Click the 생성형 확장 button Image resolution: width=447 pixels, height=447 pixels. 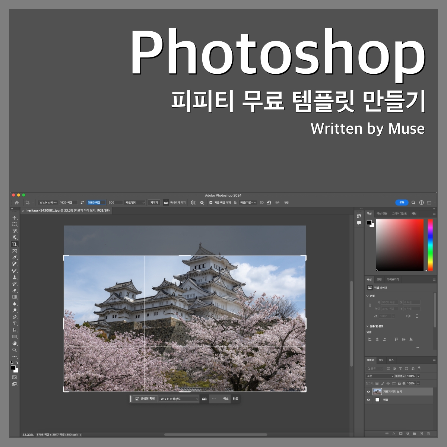point(145,399)
